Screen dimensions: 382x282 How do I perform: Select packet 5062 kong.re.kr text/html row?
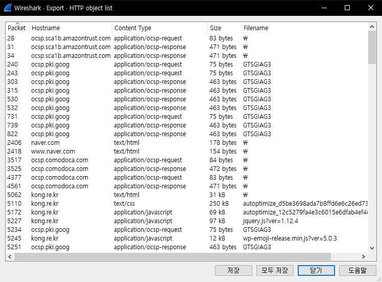click(187, 195)
